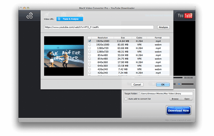Screen dimensions: 214x136
Task: Check the 1920x1080 VPX webm option
Action: click(x=90, y=45)
